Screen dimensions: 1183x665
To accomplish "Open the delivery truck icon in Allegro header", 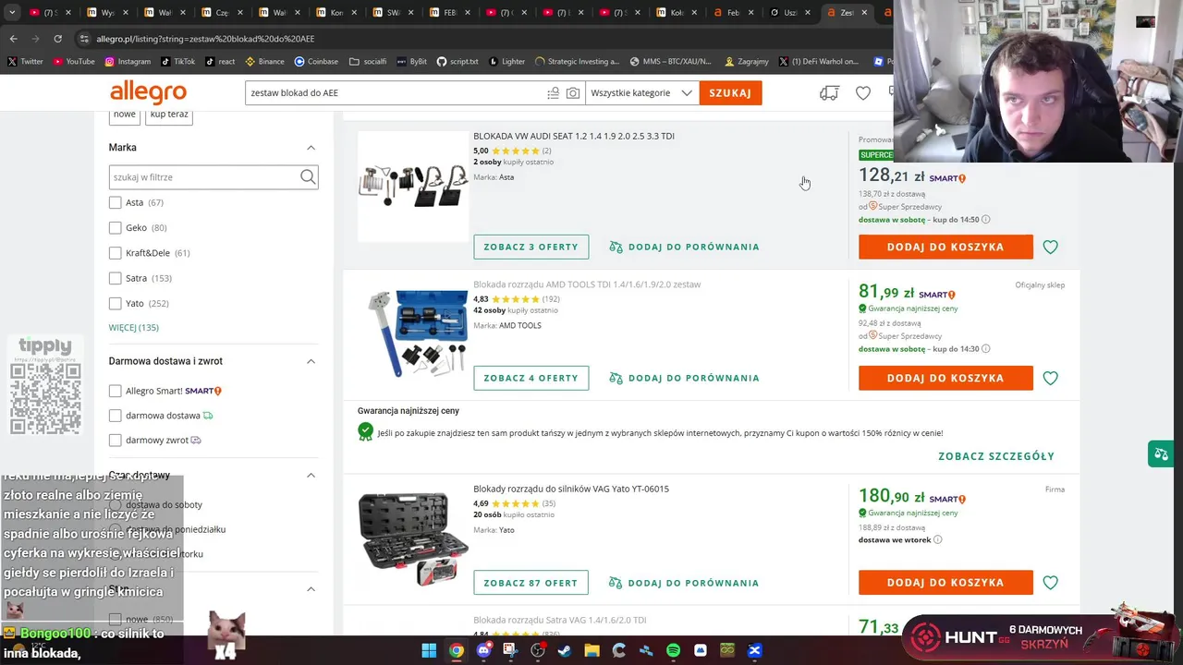I will pyautogui.click(x=829, y=93).
